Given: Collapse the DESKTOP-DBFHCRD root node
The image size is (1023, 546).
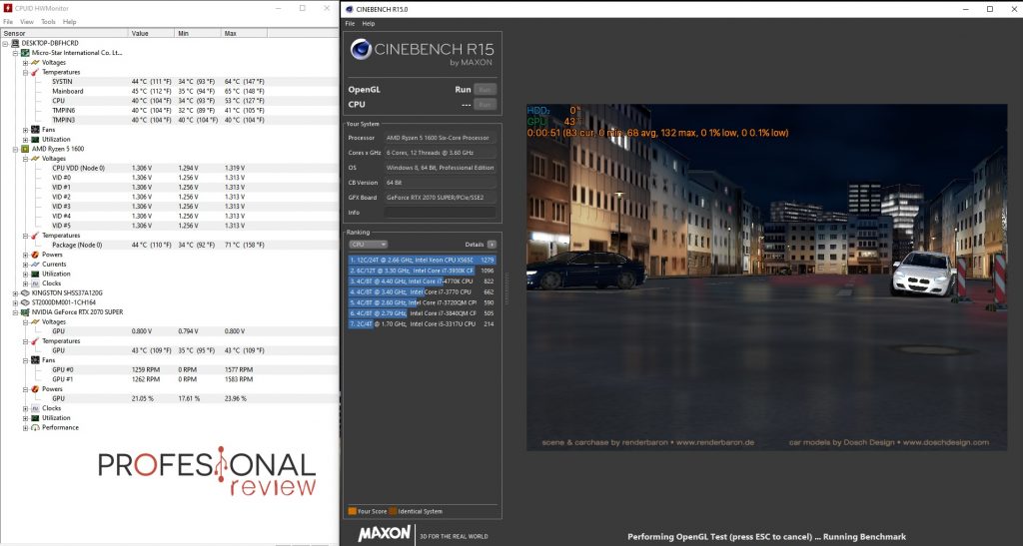Looking at the screenshot, I should coord(5,44).
